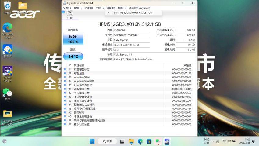
Task: Open the Recycle Bin desktop icon
Action: click(7, 8)
